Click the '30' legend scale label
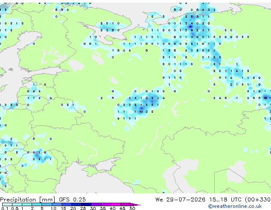The height and width of the screenshot is (210, 271). tap(93, 208)
